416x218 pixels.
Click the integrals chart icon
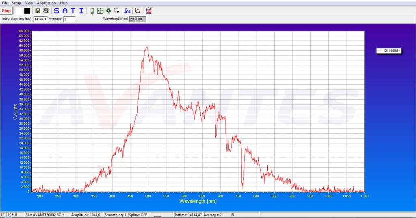point(137,11)
